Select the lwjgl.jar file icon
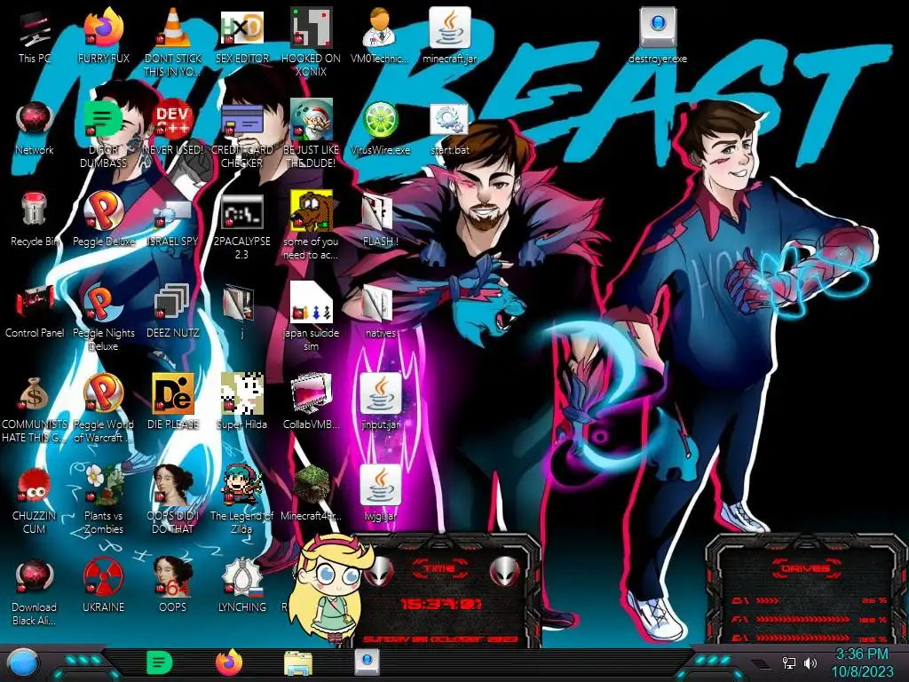 coord(380,493)
